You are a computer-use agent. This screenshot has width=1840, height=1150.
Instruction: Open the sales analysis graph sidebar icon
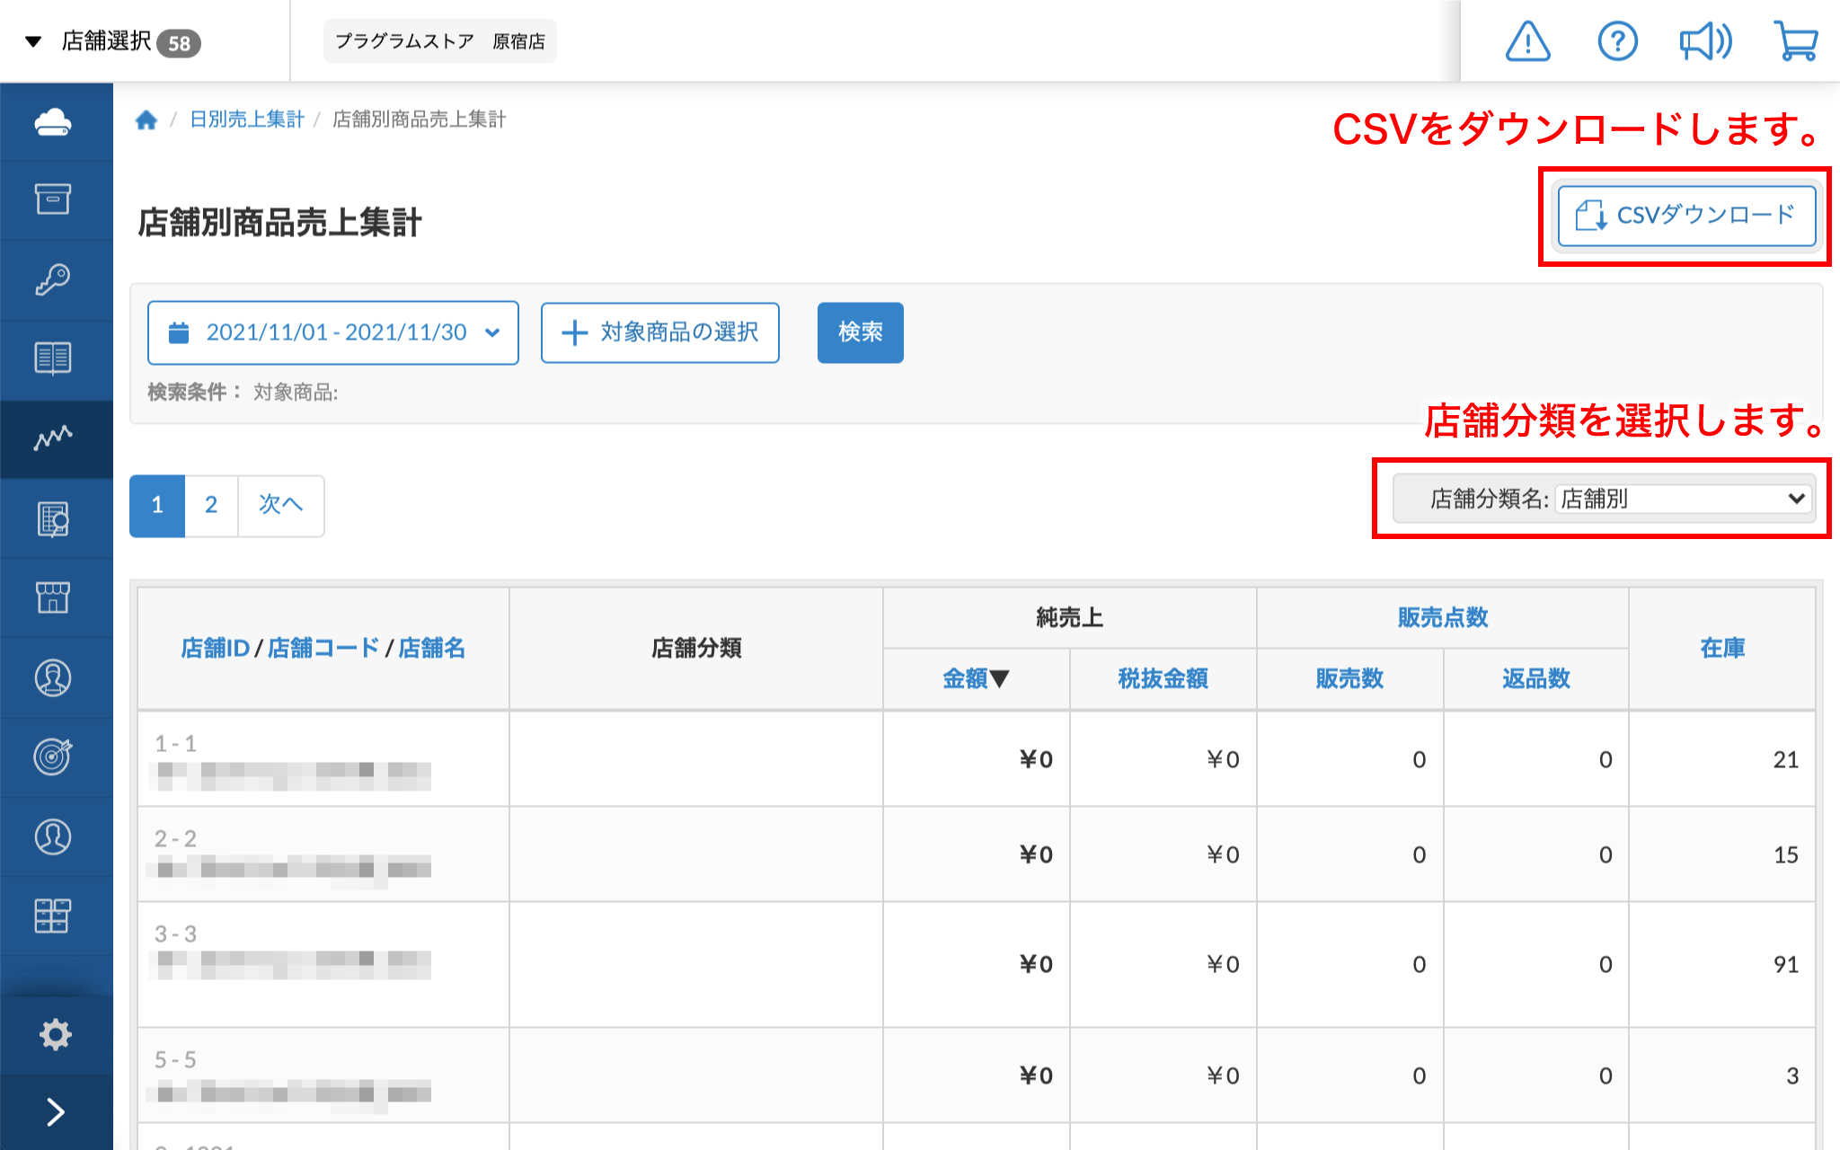pyautogui.click(x=54, y=438)
